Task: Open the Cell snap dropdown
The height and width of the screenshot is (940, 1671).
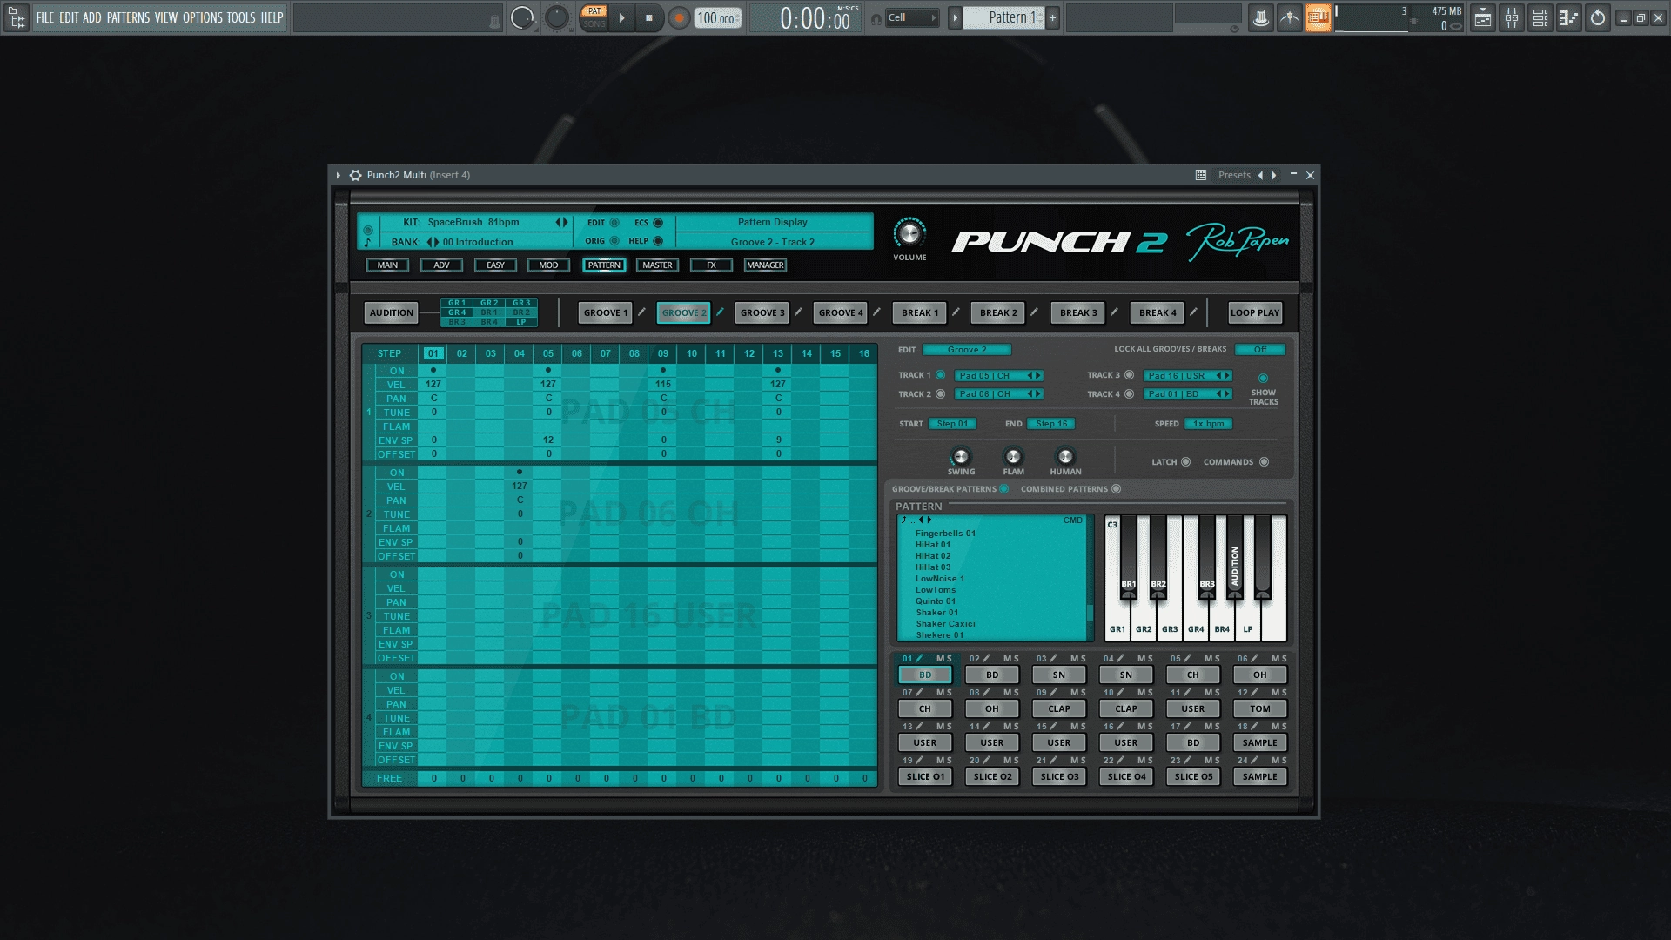Action: point(911,17)
